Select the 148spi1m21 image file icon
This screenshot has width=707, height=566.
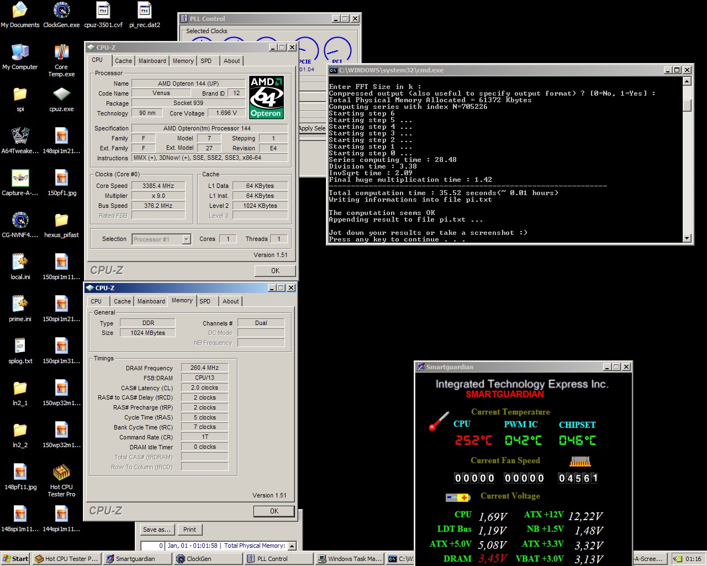click(x=61, y=141)
